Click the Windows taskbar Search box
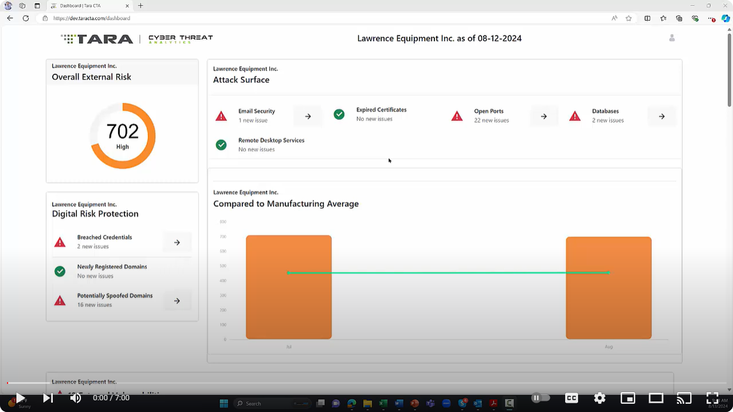Viewport: 733px width, 412px height. (x=272, y=403)
